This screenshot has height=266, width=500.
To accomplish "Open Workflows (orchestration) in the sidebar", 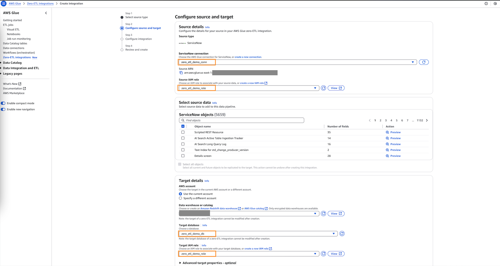I will click(19, 53).
